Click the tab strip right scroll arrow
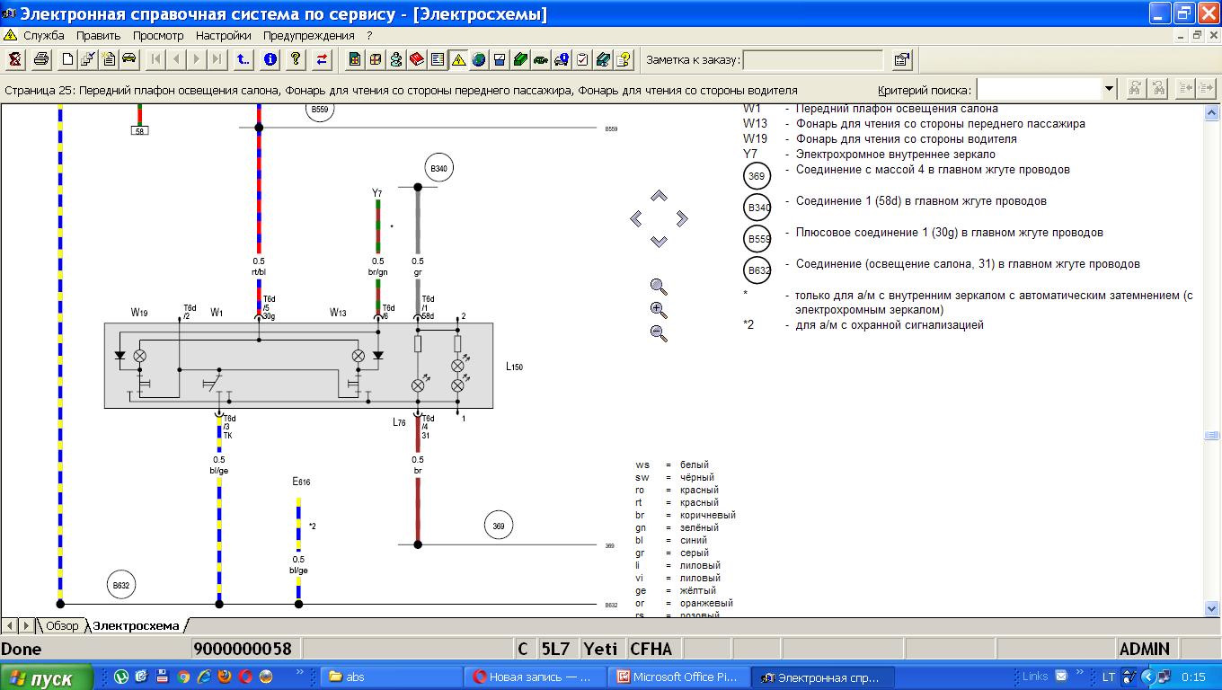The width and height of the screenshot is (1222, 690). (25, 625)
